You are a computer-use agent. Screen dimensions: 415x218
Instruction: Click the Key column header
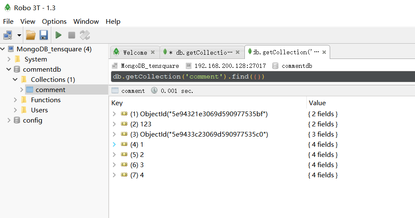(117, 103)
